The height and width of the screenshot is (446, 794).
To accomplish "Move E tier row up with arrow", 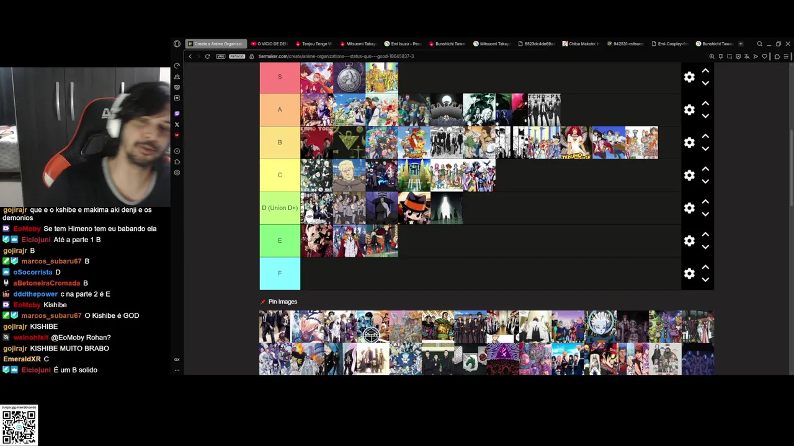I will (705, 234).
